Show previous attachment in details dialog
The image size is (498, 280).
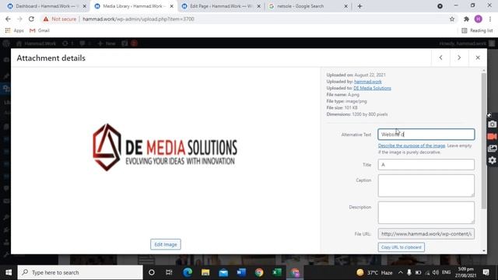click(x=441, y=58)
